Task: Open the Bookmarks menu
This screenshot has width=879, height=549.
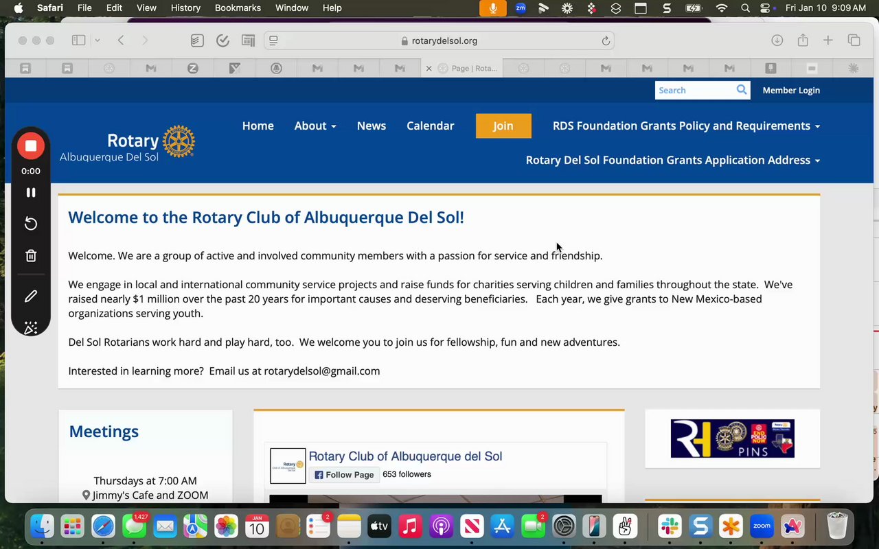Action: [238, 8]
